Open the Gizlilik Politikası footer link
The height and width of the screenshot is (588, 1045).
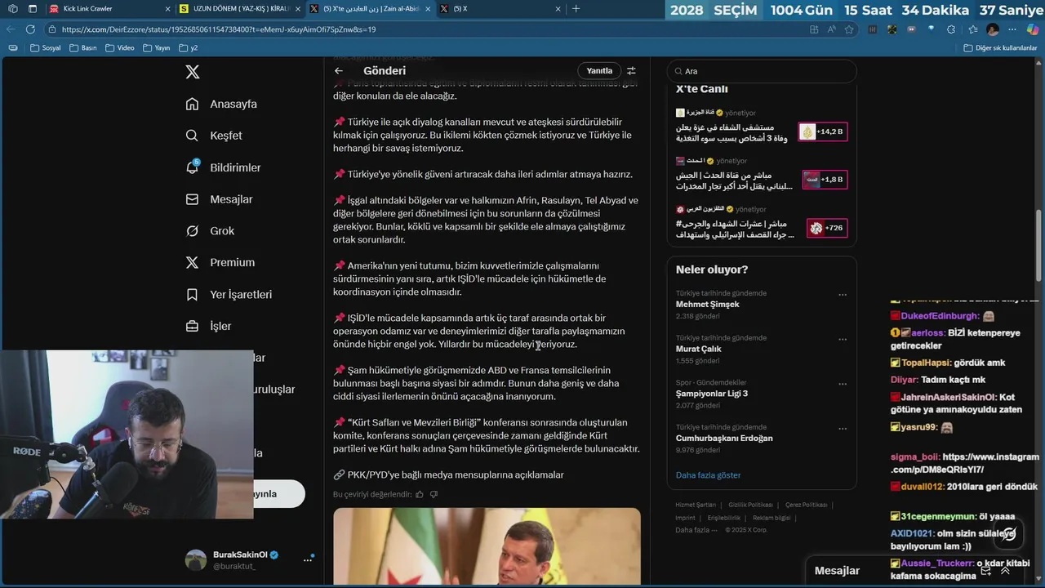pyautogui.click(x=750, y=505)
